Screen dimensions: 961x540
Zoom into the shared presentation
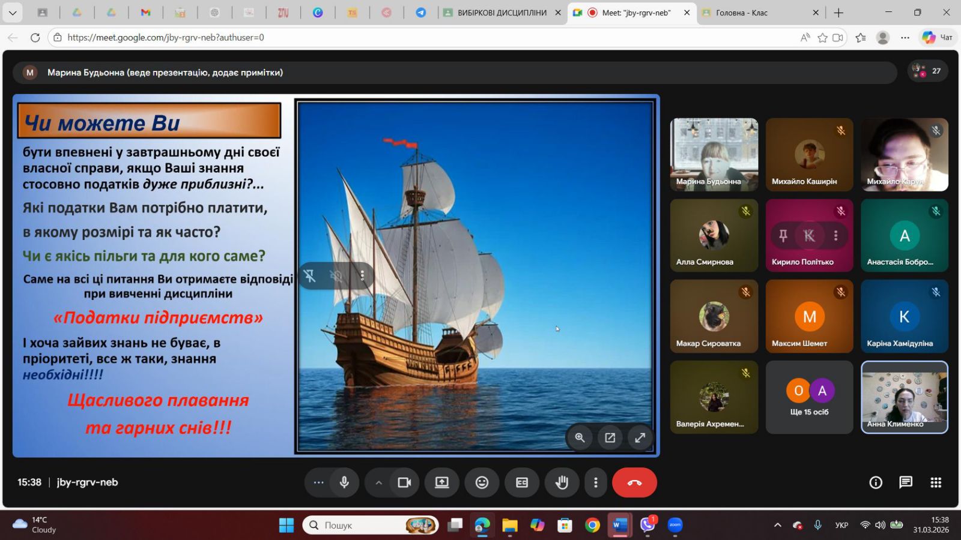pyautogui.click(x=580, y=438)
